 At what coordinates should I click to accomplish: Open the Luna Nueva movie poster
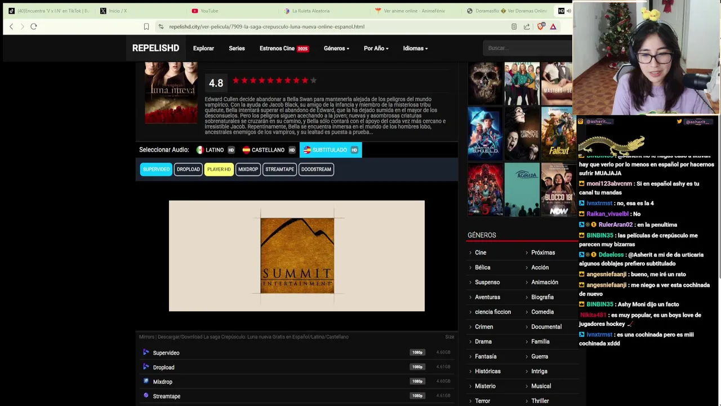coord(171,92)
